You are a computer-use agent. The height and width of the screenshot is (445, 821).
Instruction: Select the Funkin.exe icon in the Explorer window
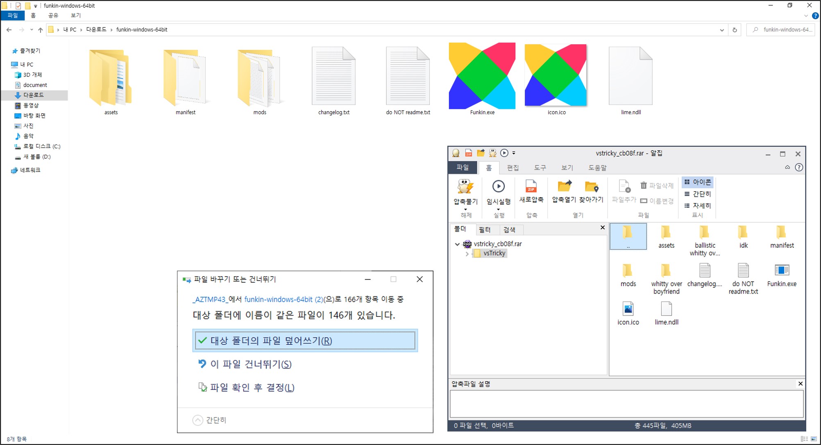click(482, 77)
